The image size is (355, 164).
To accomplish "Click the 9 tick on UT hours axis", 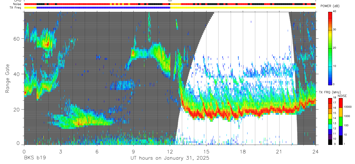I will (x=133, y=152).
